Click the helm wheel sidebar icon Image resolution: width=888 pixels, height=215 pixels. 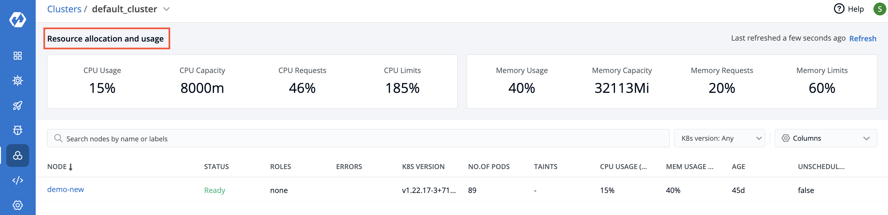(x=18, y=81)
